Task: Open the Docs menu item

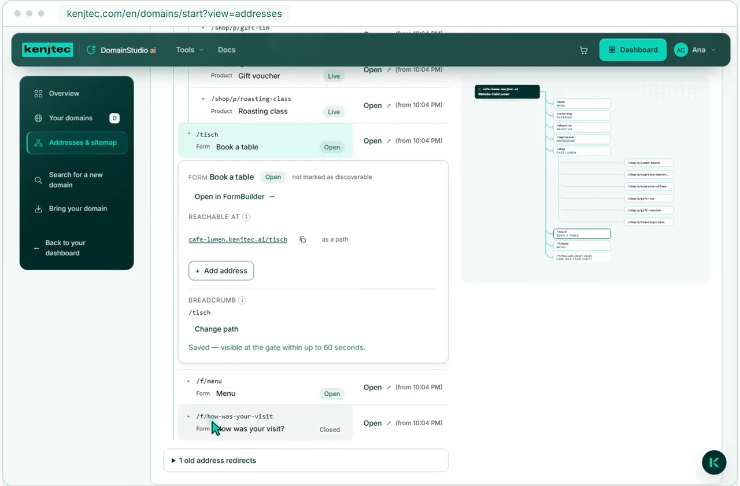Action: click(227, 50)
